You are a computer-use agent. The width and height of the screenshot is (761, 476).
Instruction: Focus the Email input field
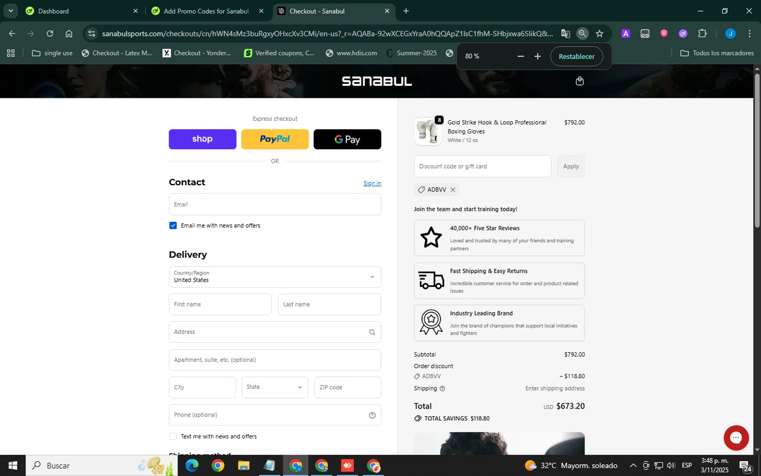(x=275, y=205)
